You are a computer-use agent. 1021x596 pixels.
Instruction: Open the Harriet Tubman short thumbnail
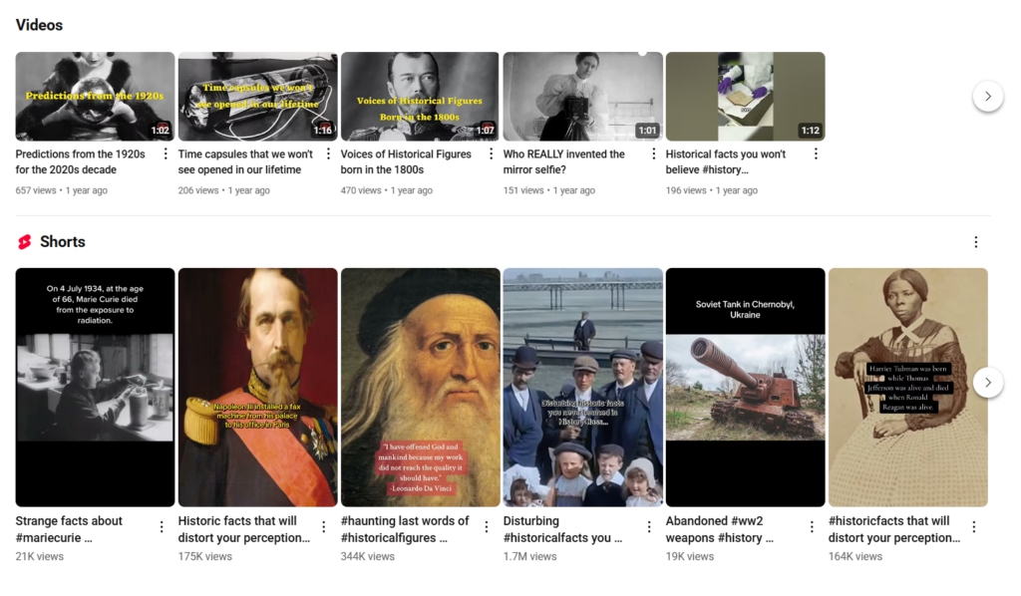click(x=907, y=387)
